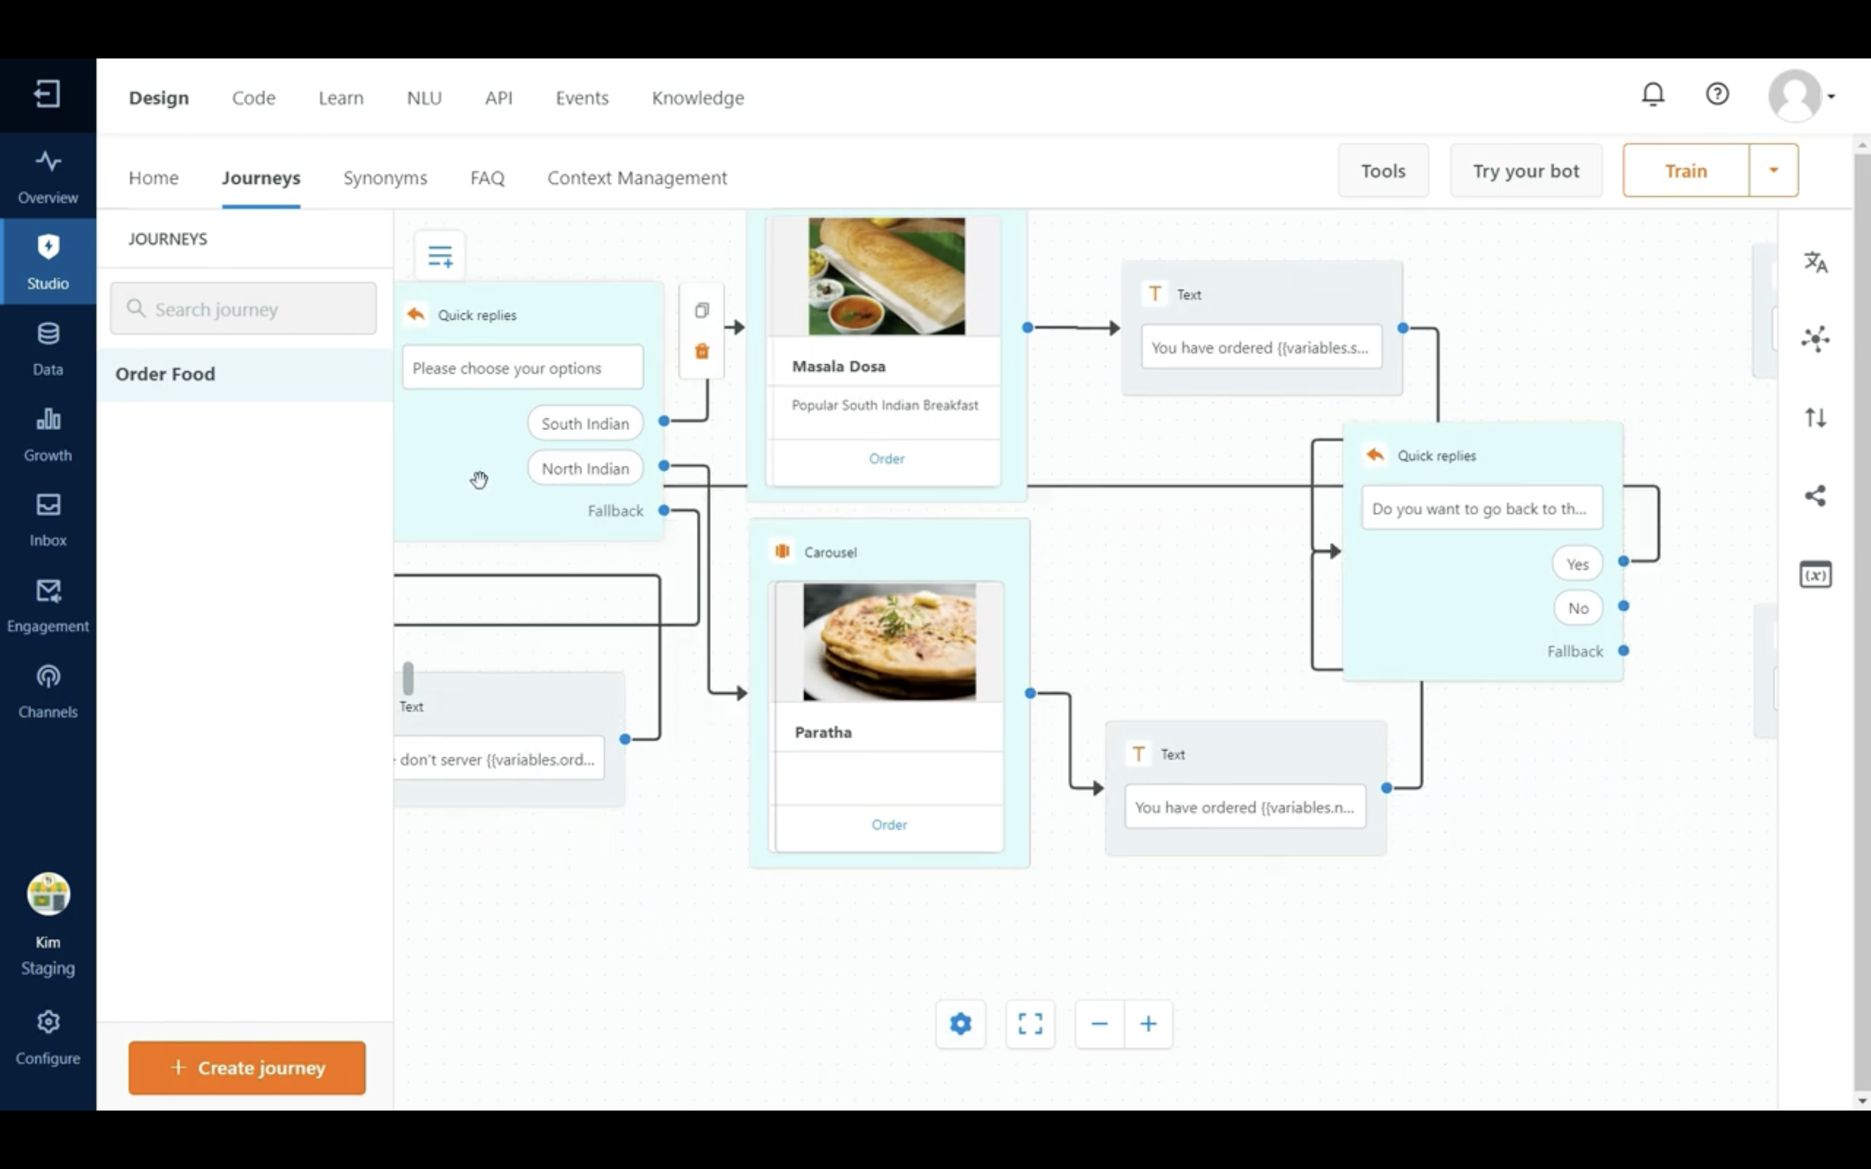Delete the selected node with trash icon
The width and height of the screenshot is (1871, 1169).
(x=702, y=352)
